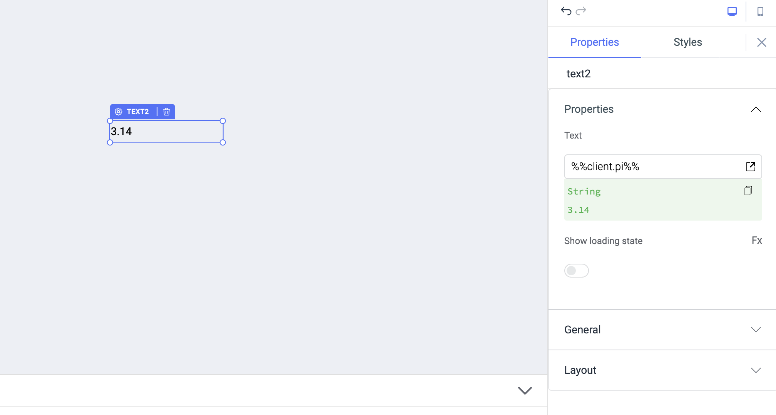Image resolution: width=776 pixels, height=415 pixels.
Task: Select the 3.14 text widget on canvas
Action: [166, 132]
